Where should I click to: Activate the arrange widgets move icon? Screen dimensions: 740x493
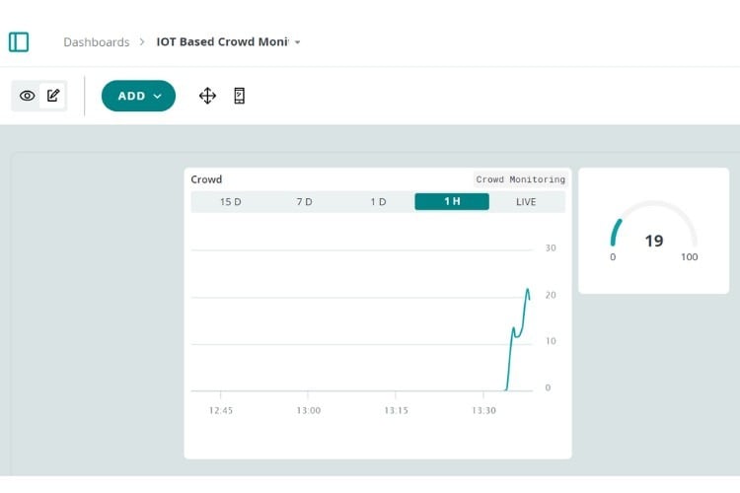[x=207, y=96]
